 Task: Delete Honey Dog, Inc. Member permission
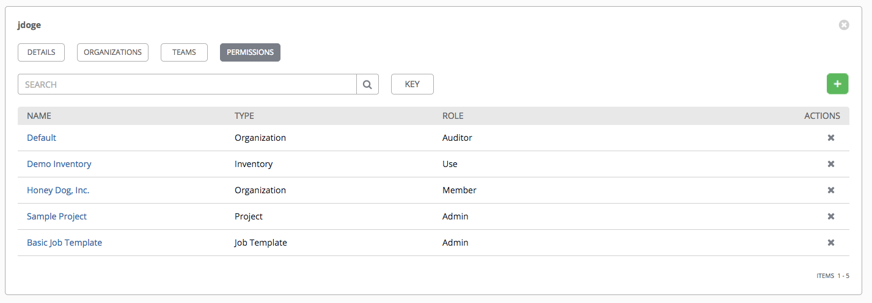pos(830,190)
